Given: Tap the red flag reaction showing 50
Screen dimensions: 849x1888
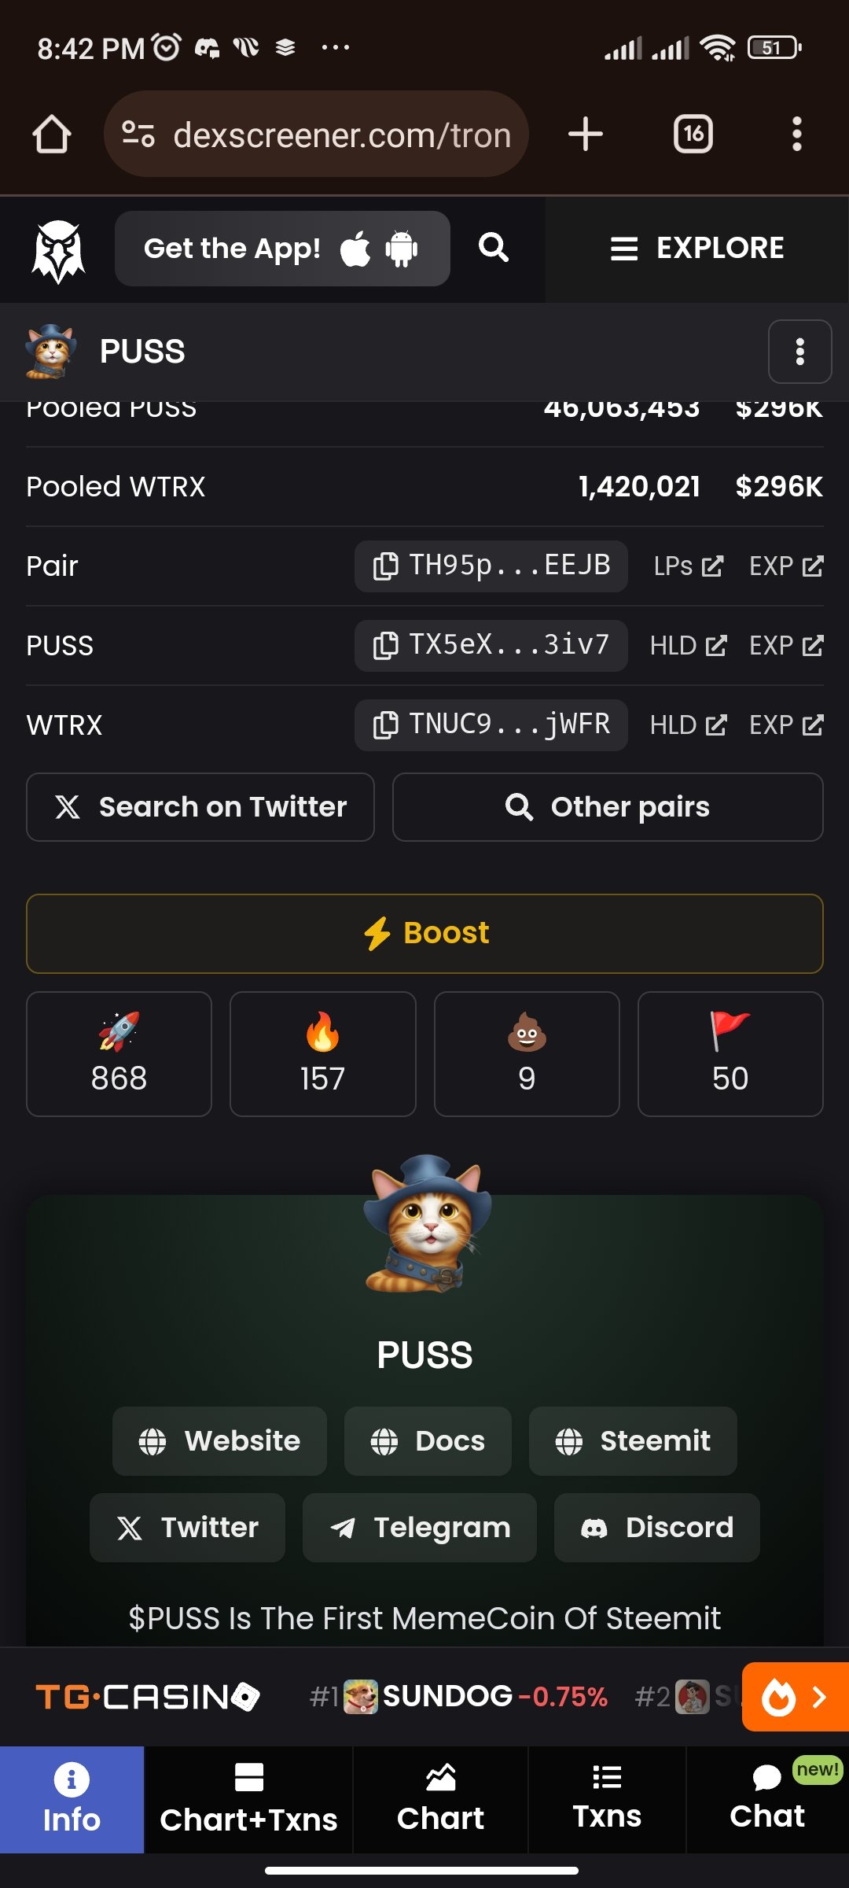Looking at the screenshot, I should (730, 1054).
